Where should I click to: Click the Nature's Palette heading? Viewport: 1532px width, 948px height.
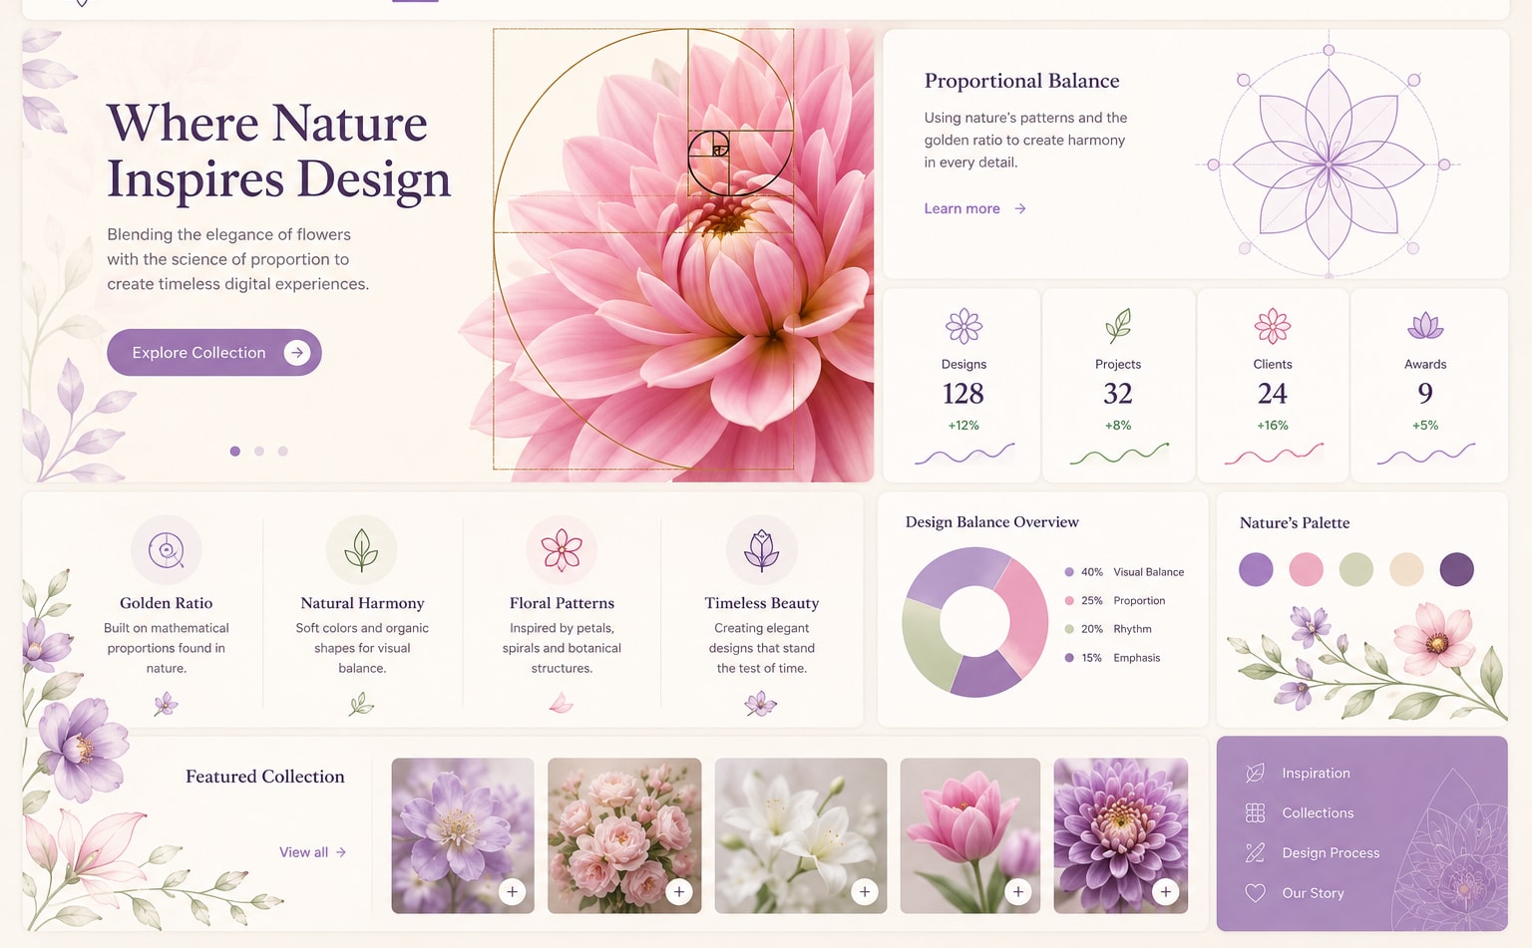click(x=1295, y=523)
